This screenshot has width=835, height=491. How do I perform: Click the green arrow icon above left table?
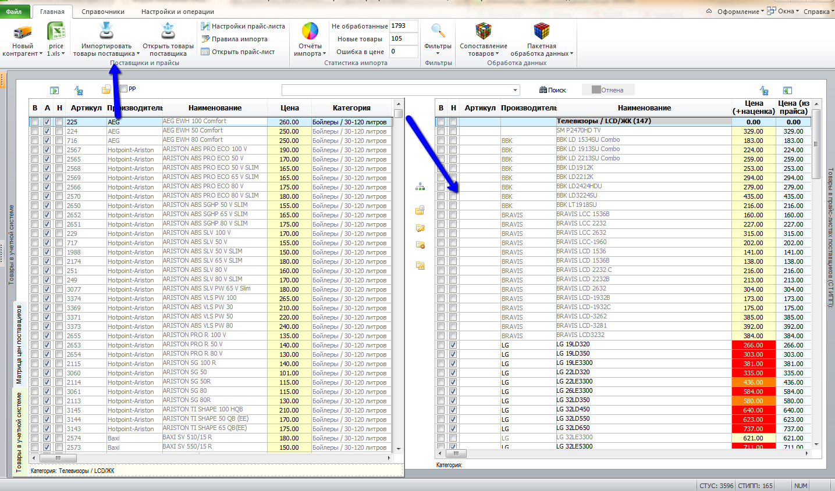tap(54, 90)
